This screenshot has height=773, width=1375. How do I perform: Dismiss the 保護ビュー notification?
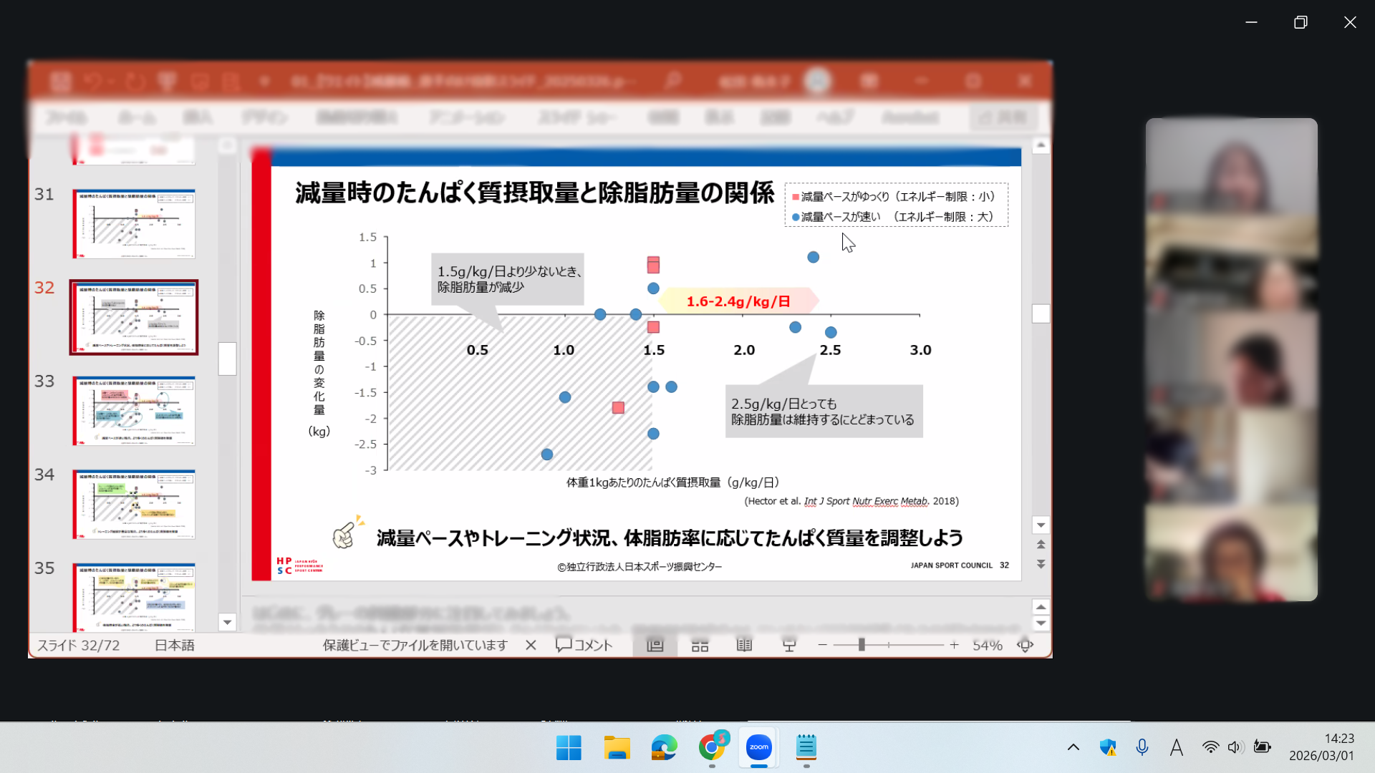(531, 644)
